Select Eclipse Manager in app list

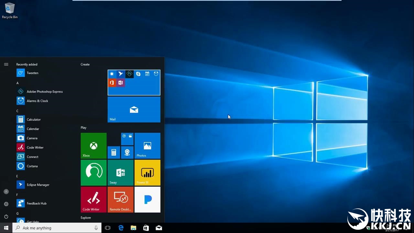pos(38,185)
